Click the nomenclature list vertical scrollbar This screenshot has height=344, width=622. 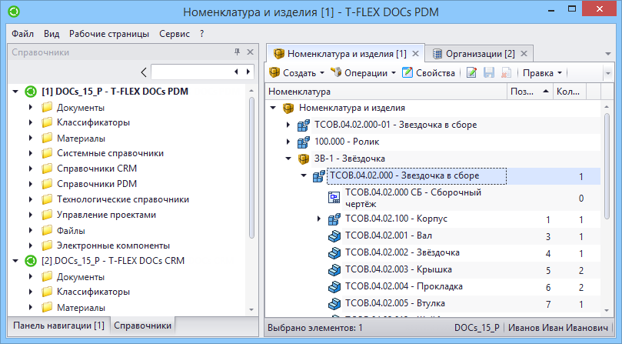607,166
